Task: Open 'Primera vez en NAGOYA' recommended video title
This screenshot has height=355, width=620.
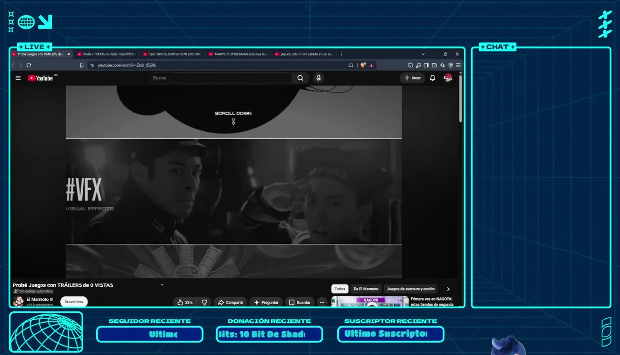Action: coord(431,302)
